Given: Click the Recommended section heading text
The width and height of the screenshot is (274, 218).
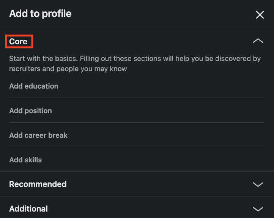Looking at the screenshot, I should [38, 184].
